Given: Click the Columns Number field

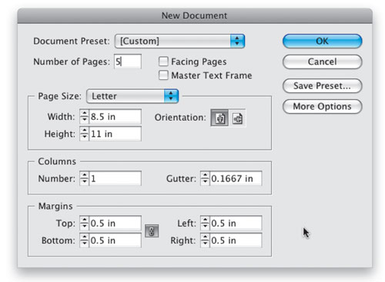Looking at the screenshot, I should [x=115, y=178].
